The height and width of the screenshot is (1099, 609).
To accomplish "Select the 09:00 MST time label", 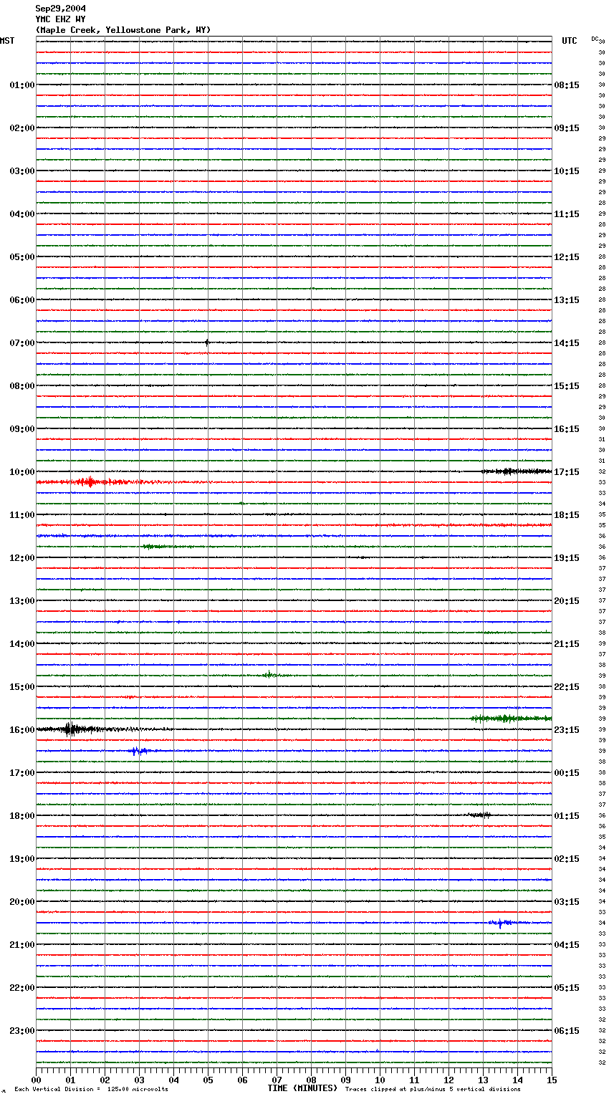I will [22, 429].
